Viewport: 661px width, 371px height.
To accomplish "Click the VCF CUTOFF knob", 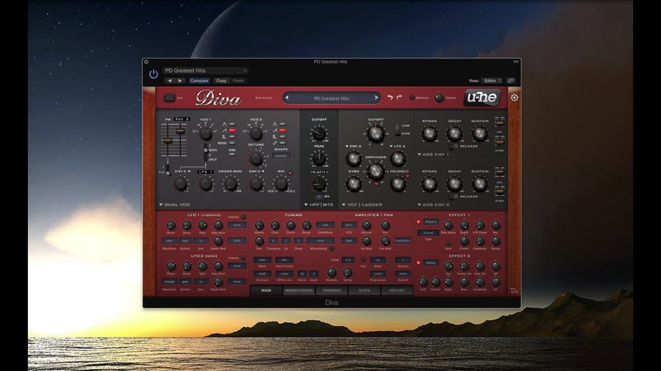I will pos(375,134).
